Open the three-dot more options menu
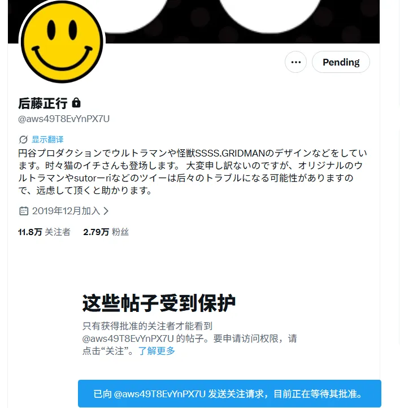400x408 pixels. pyautogui.click(x=295, y=62)
